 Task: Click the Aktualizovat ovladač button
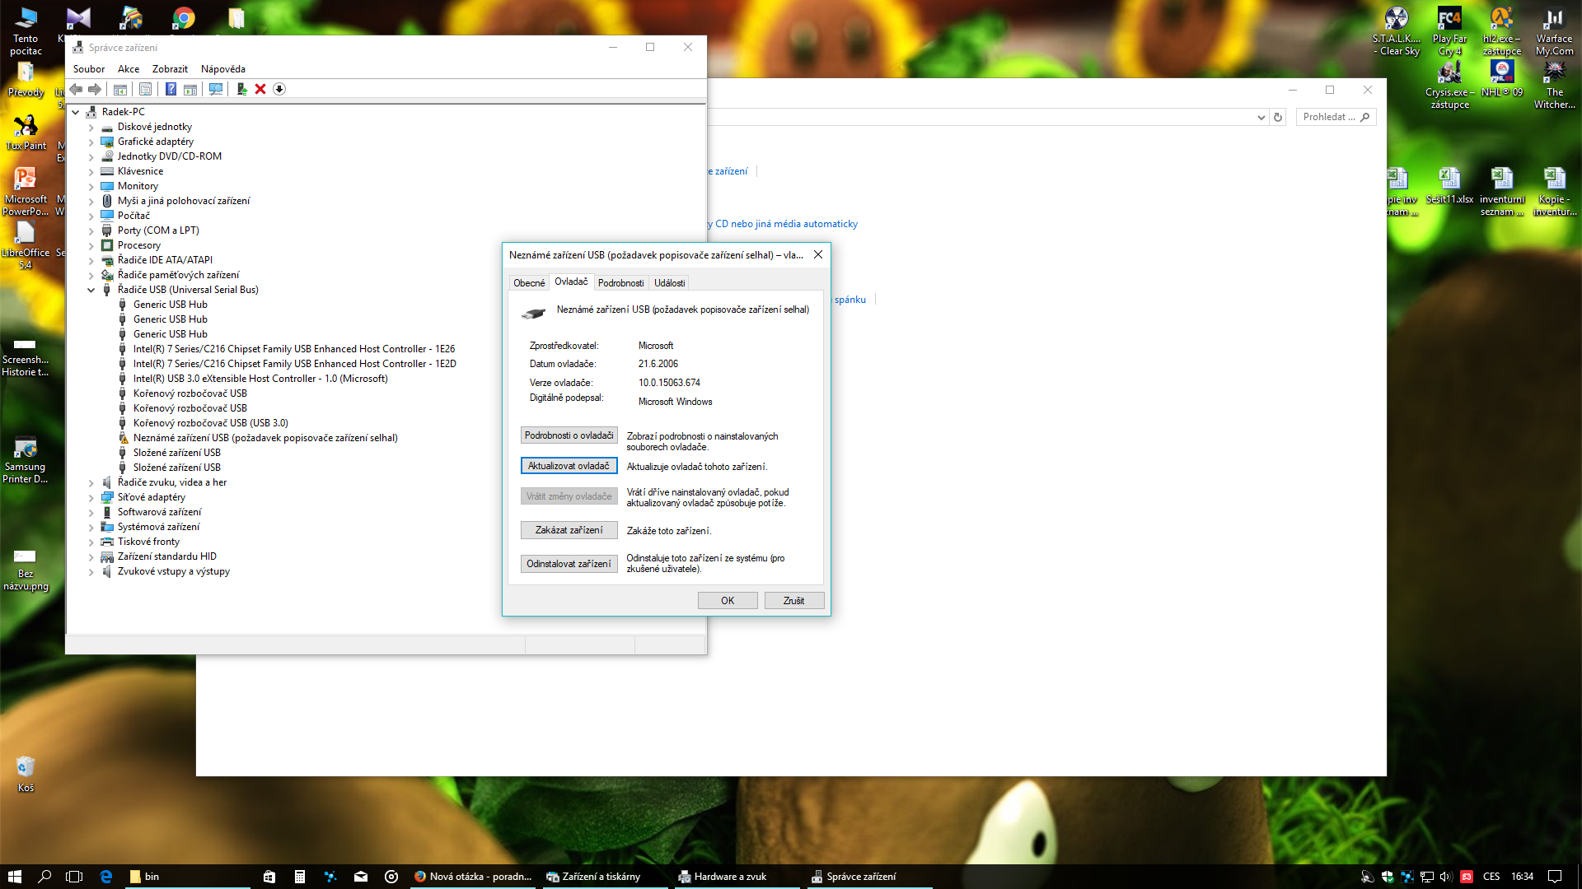[x=569, y=466]
